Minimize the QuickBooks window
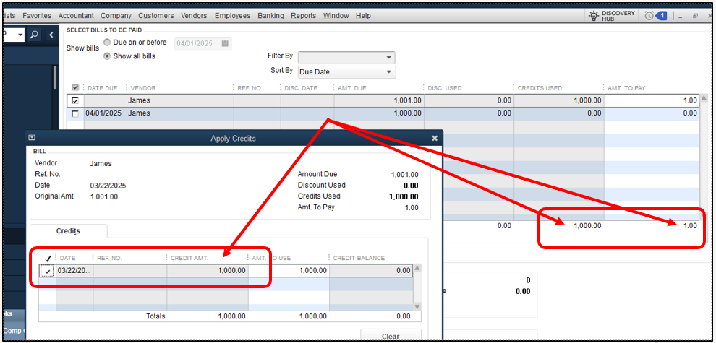This screenshot has width=716, height=343. pyautogui.click(x=681, y=16)
